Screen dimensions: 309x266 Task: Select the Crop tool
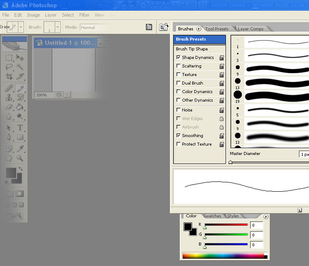[9, 76]
